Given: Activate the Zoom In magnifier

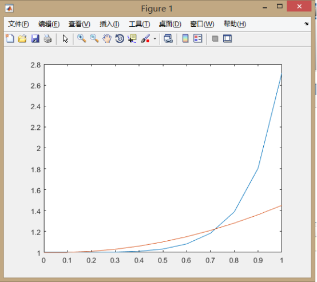Looking at the screenshot, I should click(82, 38).
